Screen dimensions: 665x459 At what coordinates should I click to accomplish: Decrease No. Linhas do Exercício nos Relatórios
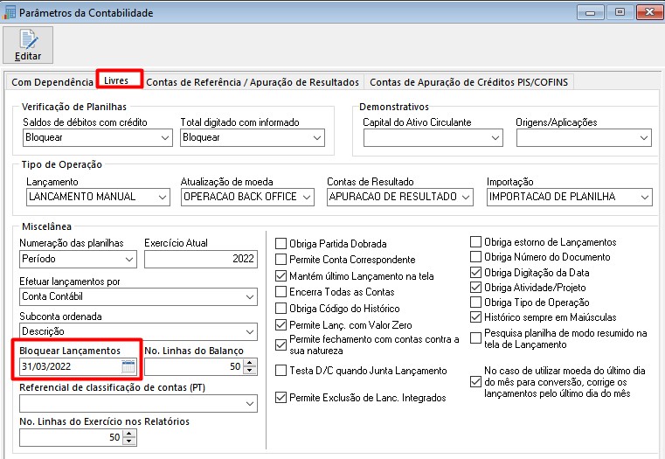coord(129,441)
